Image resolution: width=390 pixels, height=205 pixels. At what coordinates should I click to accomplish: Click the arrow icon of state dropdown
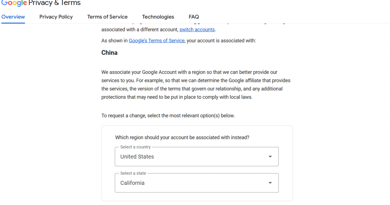(x=270, y=183)
